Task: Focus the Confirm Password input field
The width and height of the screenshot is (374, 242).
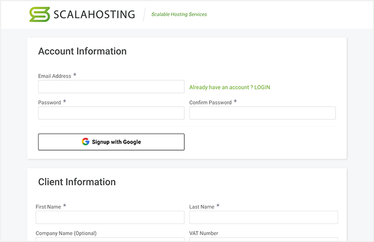Action: tap(262, 113)
